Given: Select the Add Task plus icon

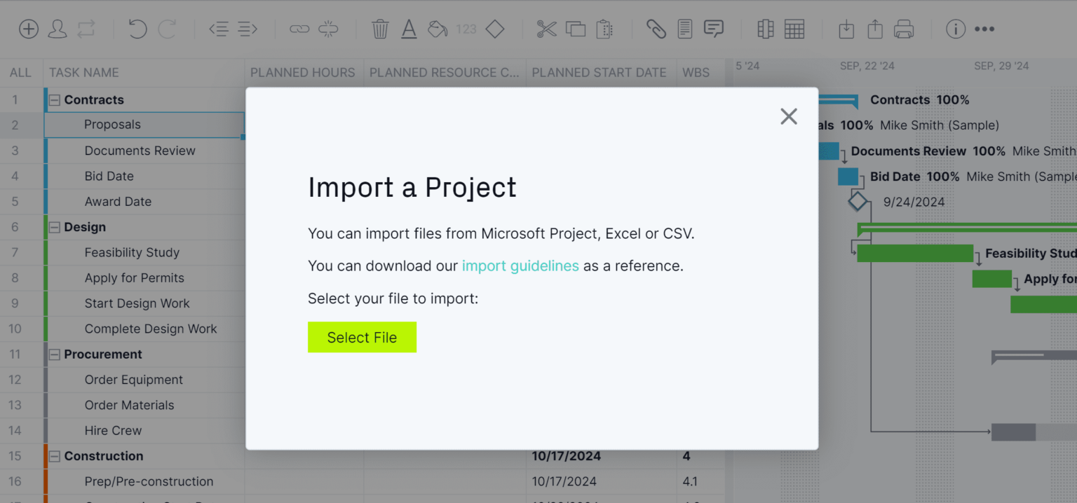Looking at the screenshot, I should point(28,29).
